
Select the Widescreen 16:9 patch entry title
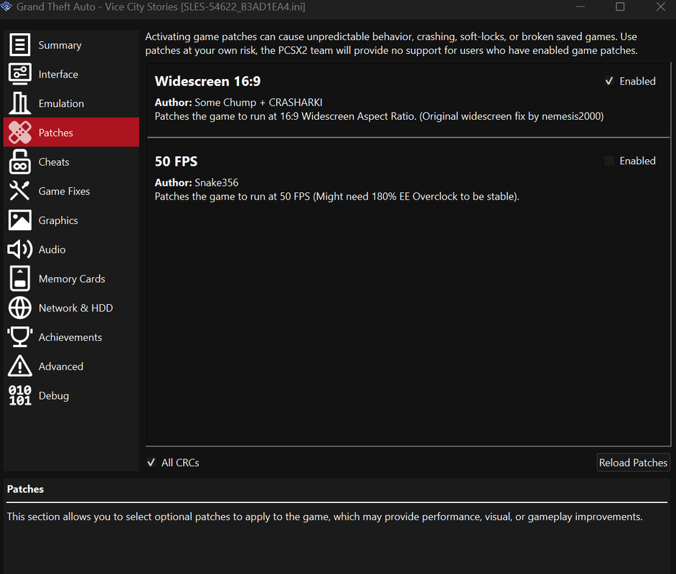208,81
